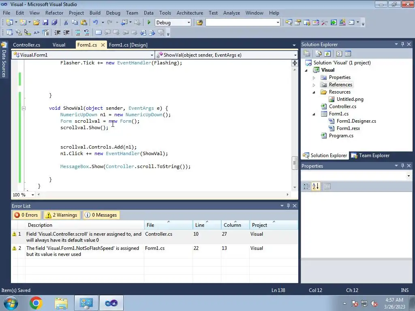
Task: Undo the last action with the blue arrow icon
Action: (96, 23)
